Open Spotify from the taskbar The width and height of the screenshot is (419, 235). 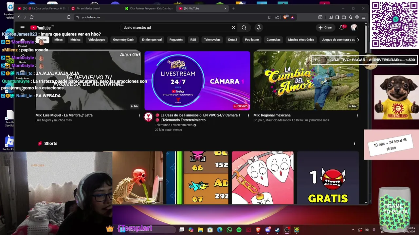[x=239, y=230]
